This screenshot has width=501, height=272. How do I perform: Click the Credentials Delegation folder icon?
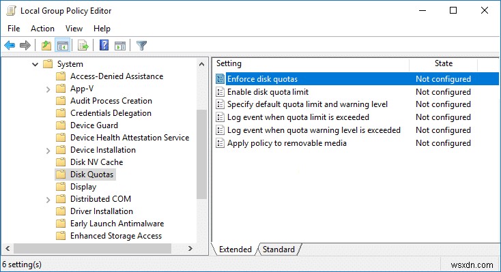[61, 113]
